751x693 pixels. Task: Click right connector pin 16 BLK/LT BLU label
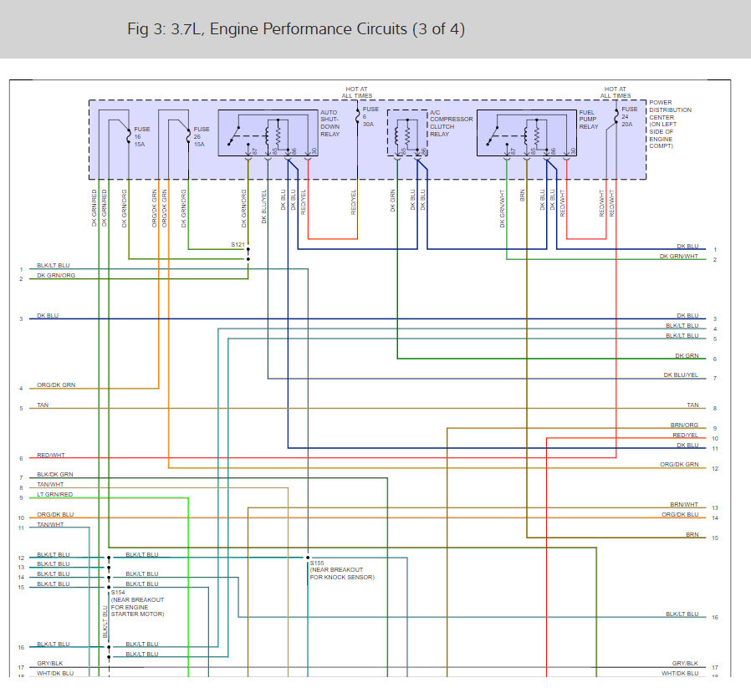tap(682, 614)
